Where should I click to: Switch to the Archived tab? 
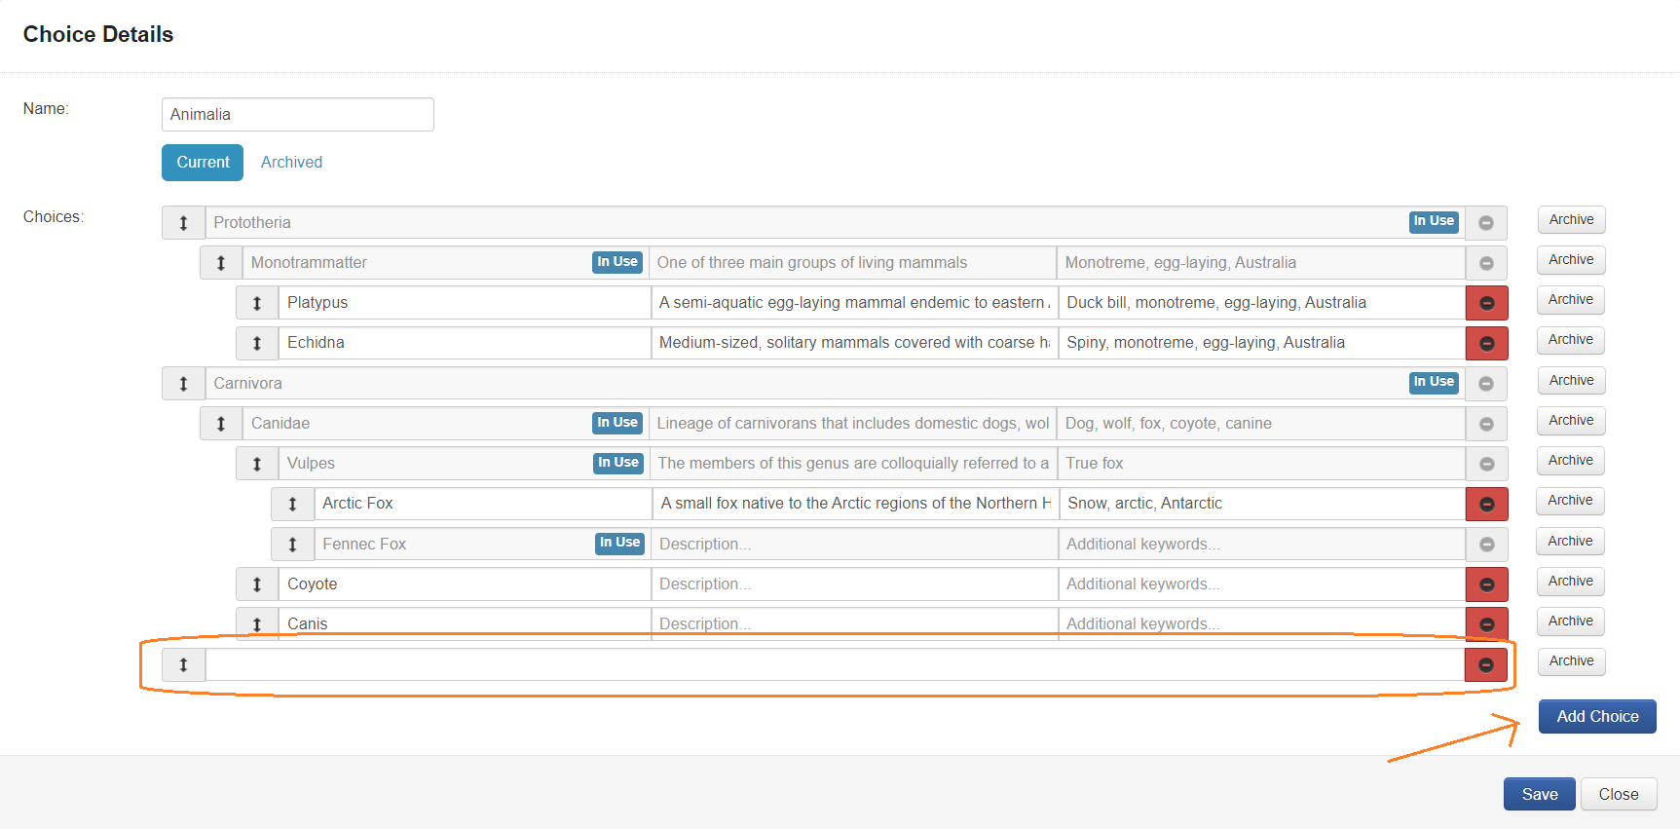tap(291, 163)
